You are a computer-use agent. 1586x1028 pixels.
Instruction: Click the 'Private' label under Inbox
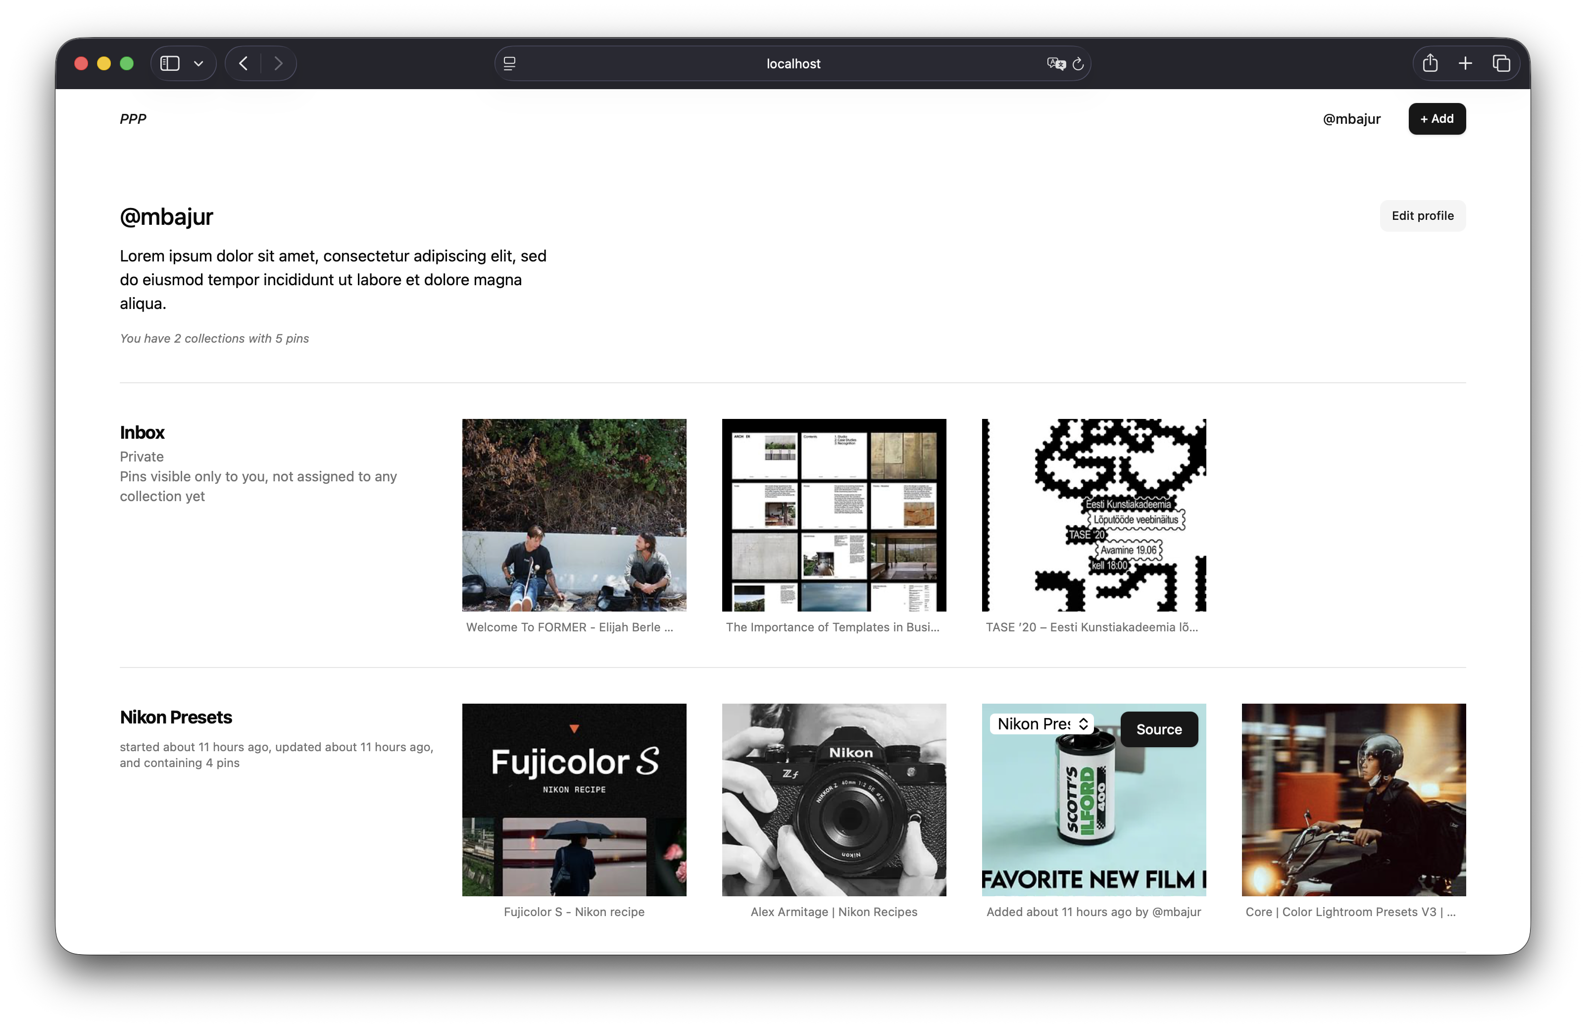[x=142, y=457]
